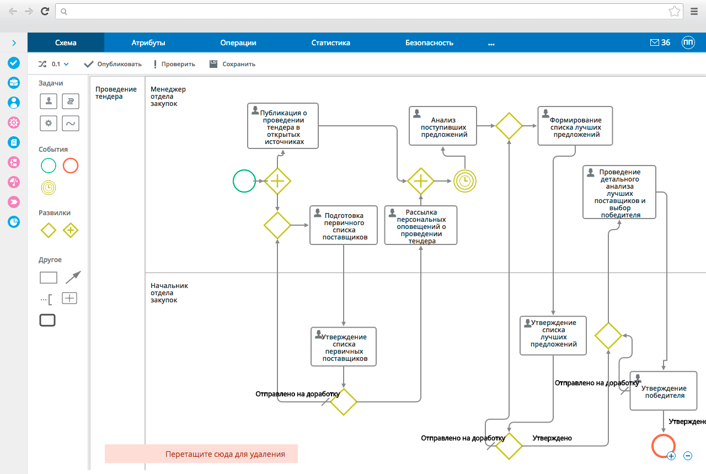Image resolution: width=706 pixels, height=474 pixels.
Task: Click the Начальник отдела закупок lane label
Action: coord(169,293)
